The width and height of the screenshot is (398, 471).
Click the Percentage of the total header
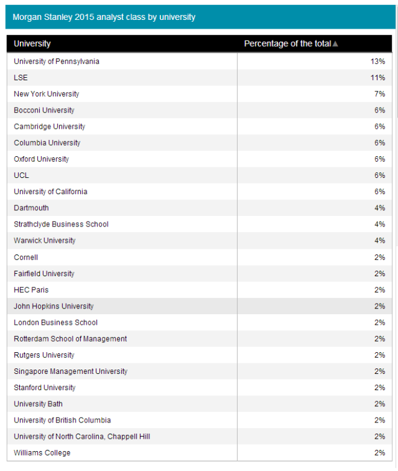(287, 44)
